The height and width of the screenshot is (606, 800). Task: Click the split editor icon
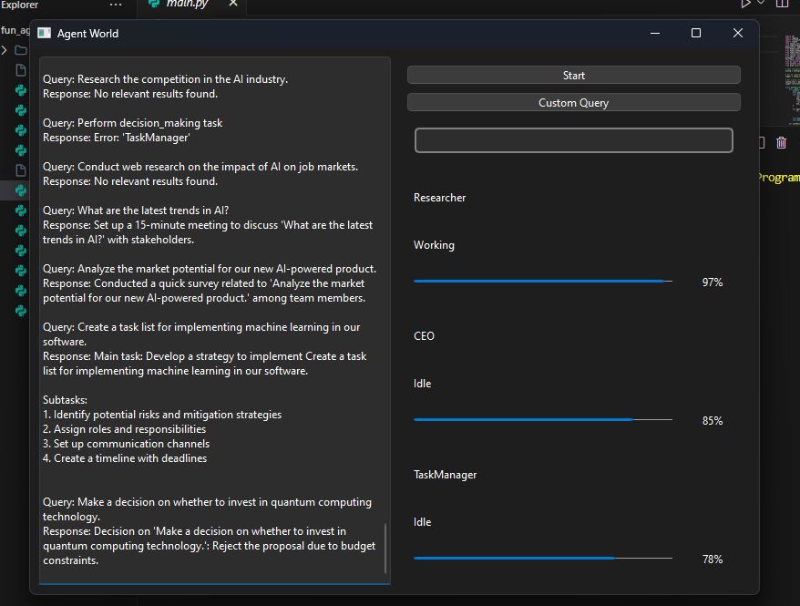click(x=782, y=5)
